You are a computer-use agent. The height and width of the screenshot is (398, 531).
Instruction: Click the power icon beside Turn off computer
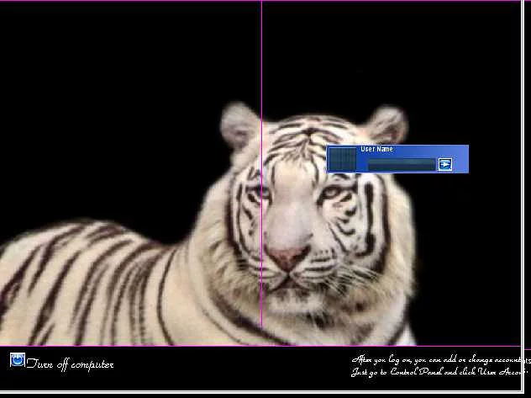coord(17,360)
